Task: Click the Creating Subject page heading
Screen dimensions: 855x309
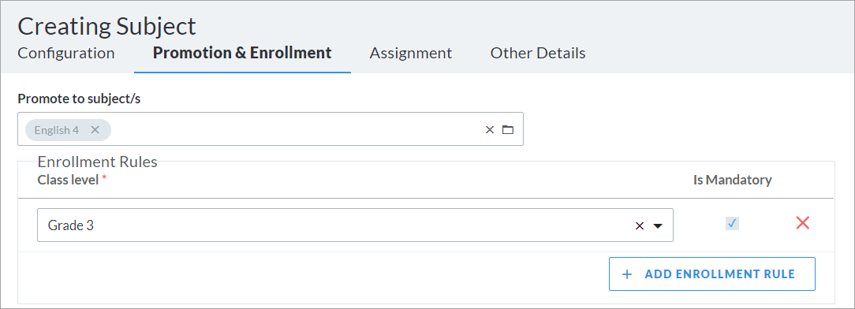Action: pos(107,26)
